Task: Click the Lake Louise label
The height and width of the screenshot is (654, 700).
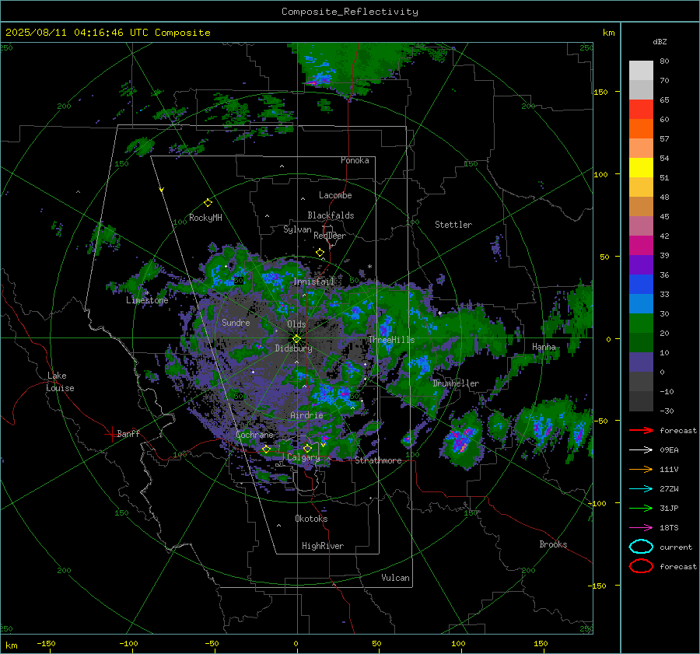Action: [x=60, y=382]
